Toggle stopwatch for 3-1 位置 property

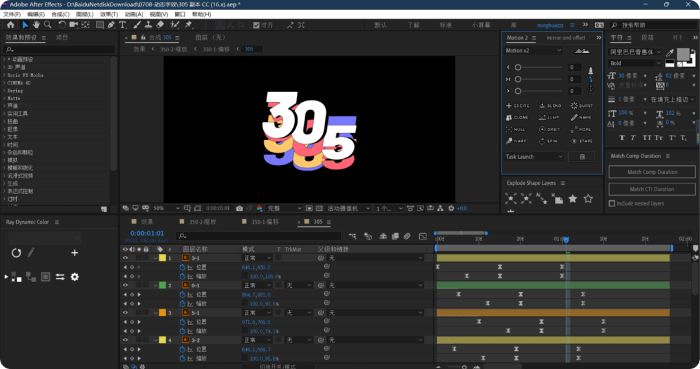[182, 267]
